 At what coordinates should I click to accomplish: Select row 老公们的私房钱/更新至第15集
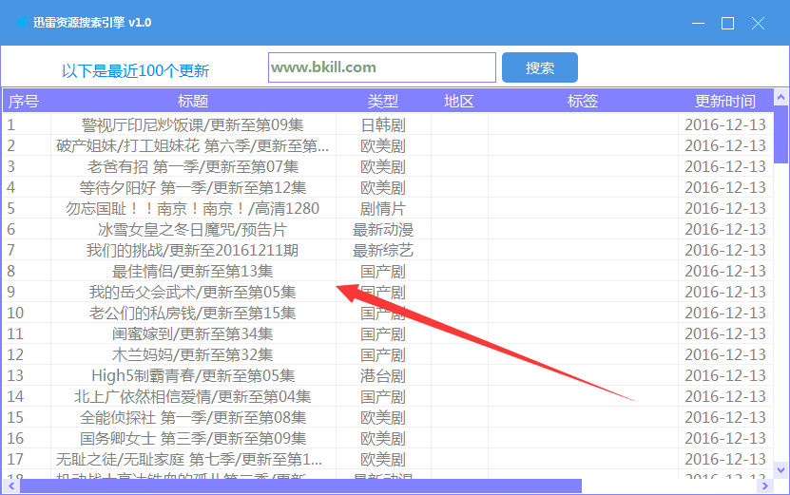coord(388,314)
